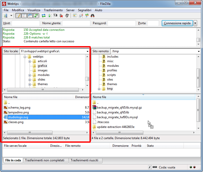This screenshot has height=172, width=203.
Task: Toggle the message log display
Action: point(18,16)
